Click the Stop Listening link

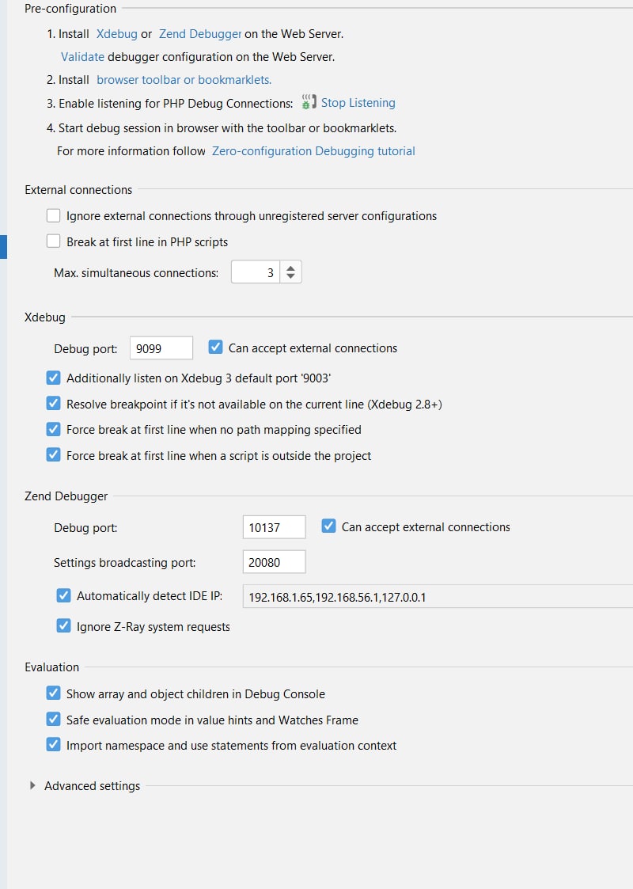point(358,103)
